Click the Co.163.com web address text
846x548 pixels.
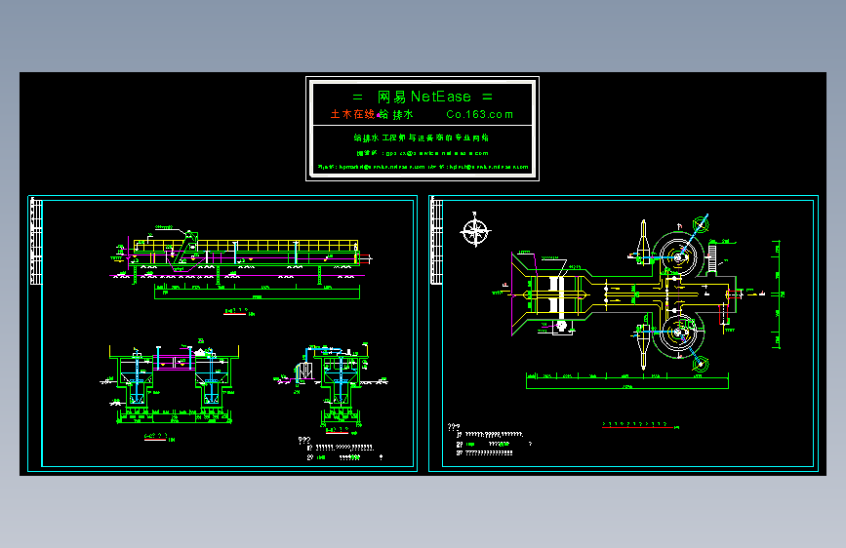tap(480, 114)
